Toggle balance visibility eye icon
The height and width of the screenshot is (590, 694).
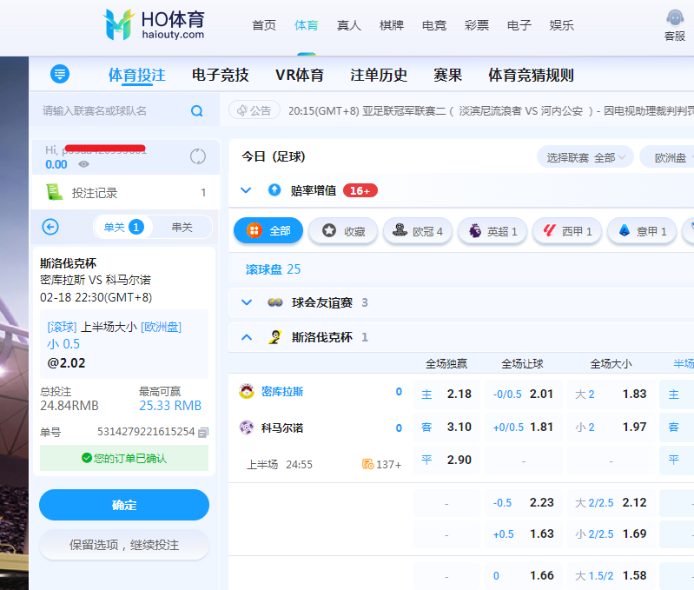(x=83, y=164)
